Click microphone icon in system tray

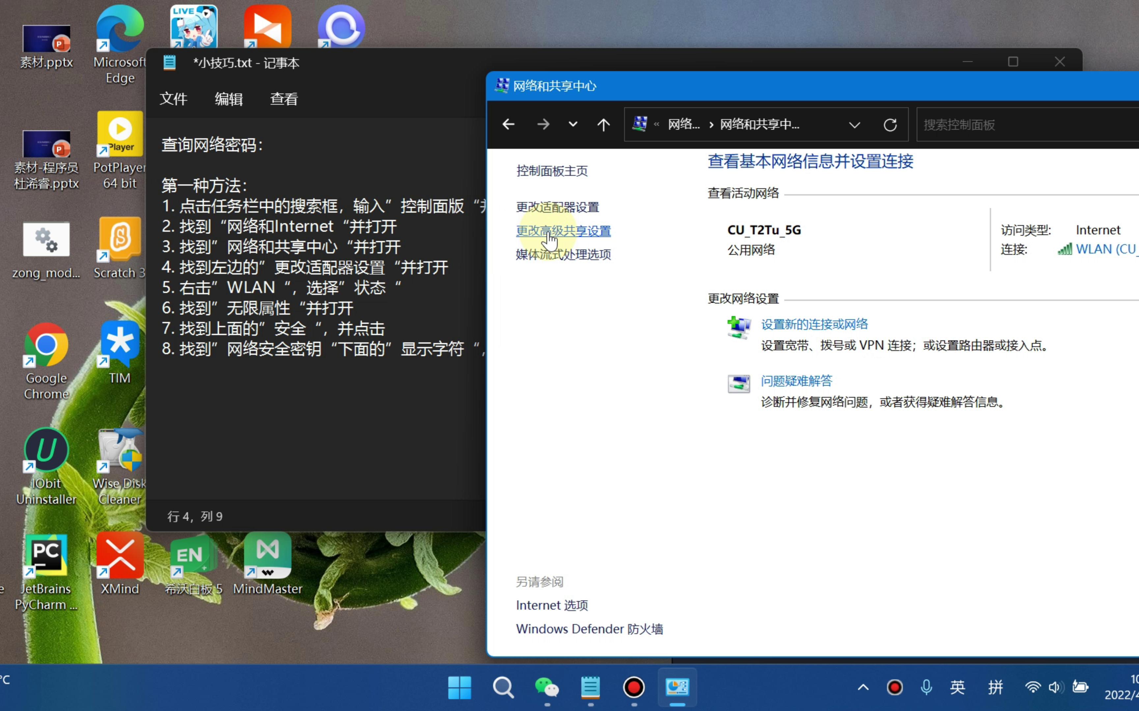pyautogui.click(x=926, y=688)
